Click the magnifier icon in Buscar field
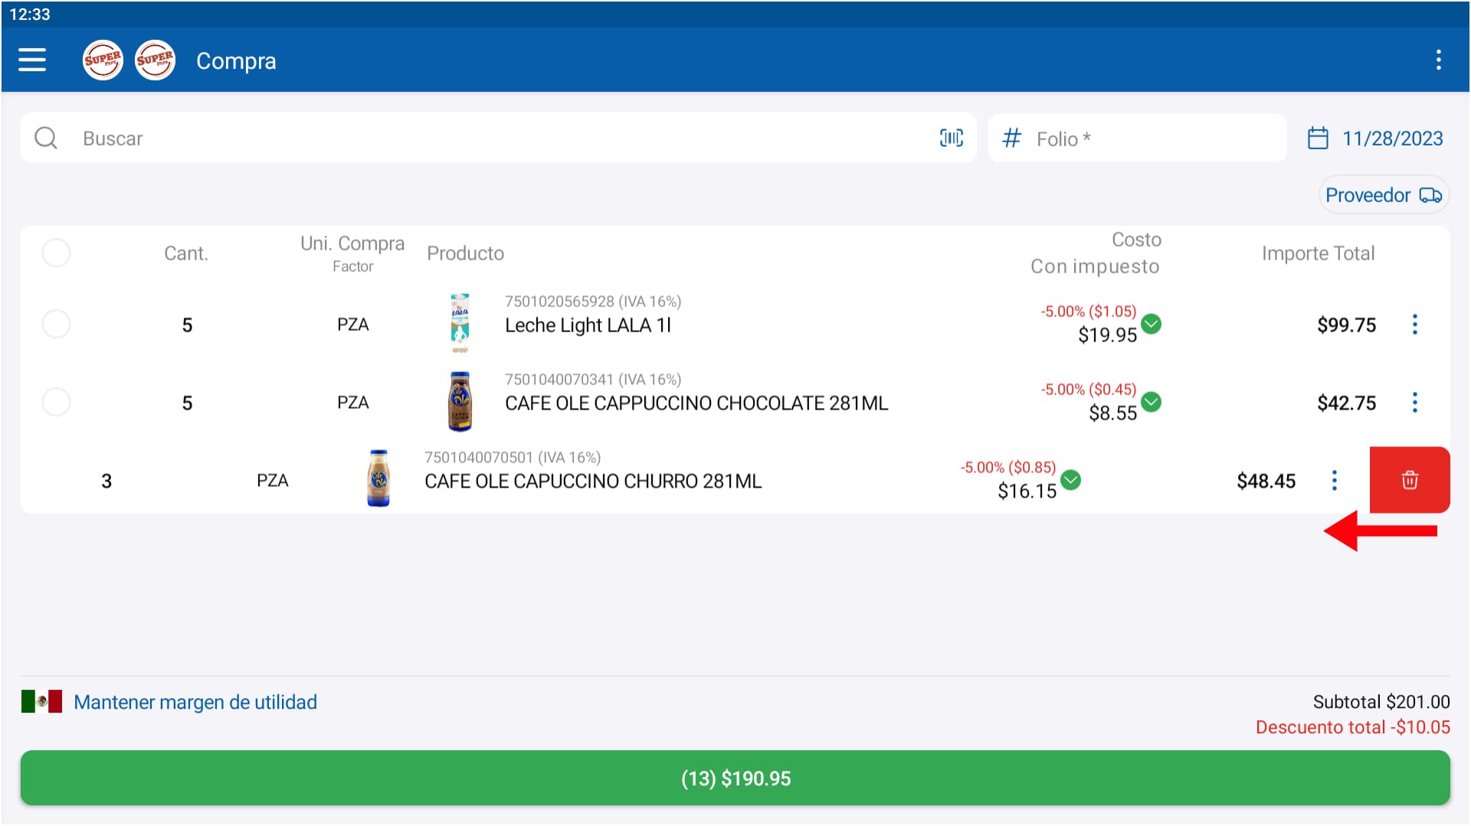The image size is (1471, 826). [46, 138]
